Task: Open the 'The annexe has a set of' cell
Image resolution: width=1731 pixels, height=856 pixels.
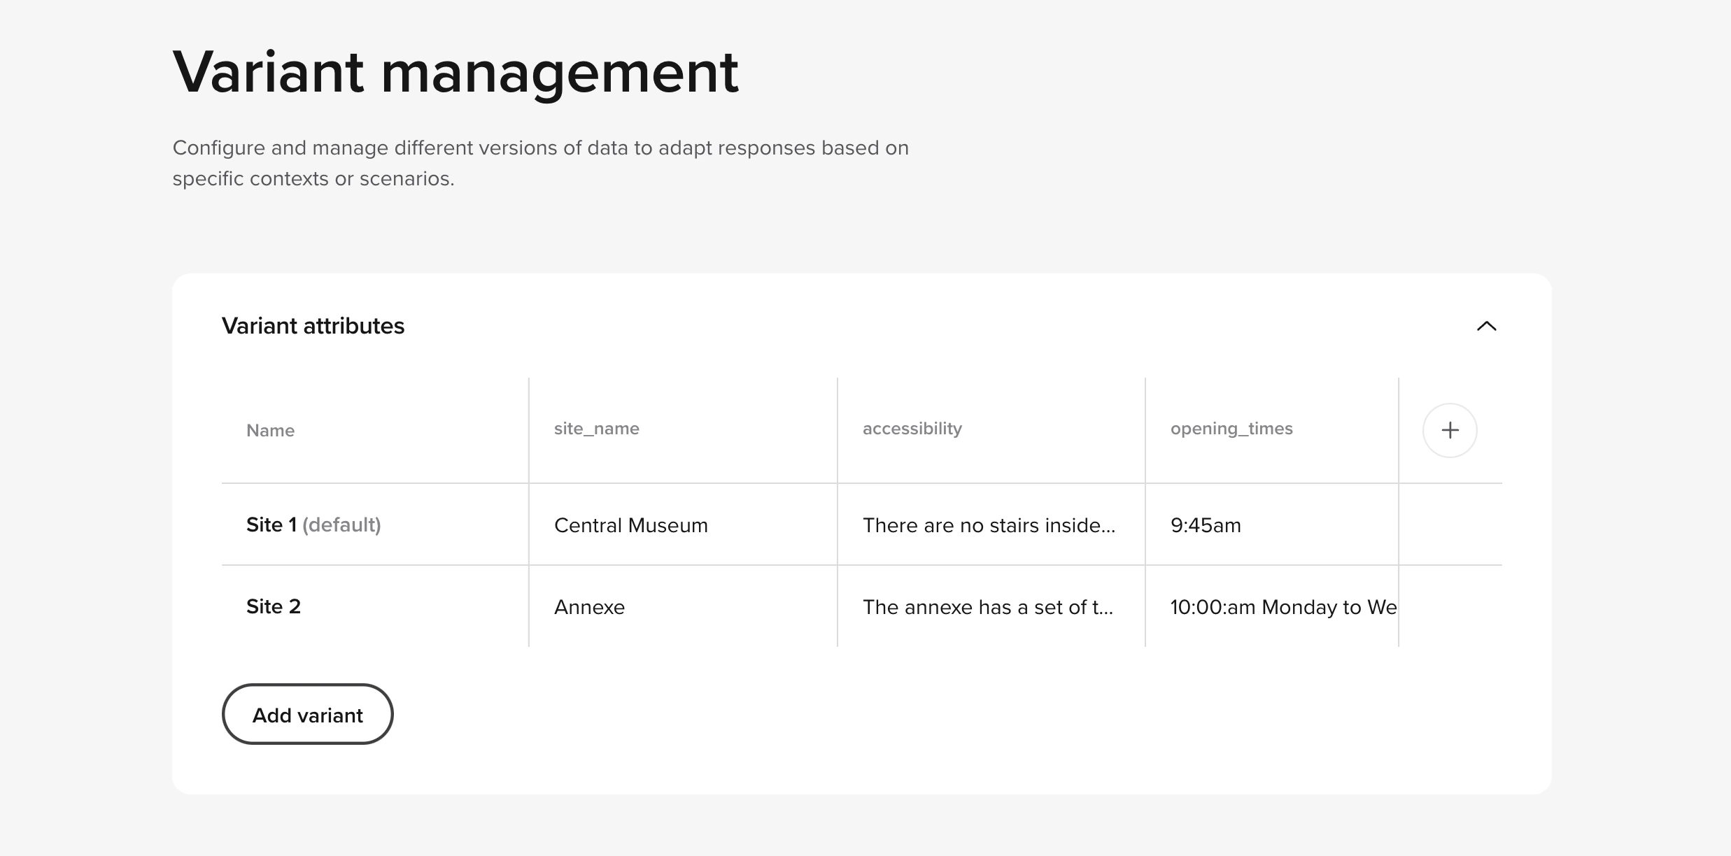Action: click(x=987, y=607)
